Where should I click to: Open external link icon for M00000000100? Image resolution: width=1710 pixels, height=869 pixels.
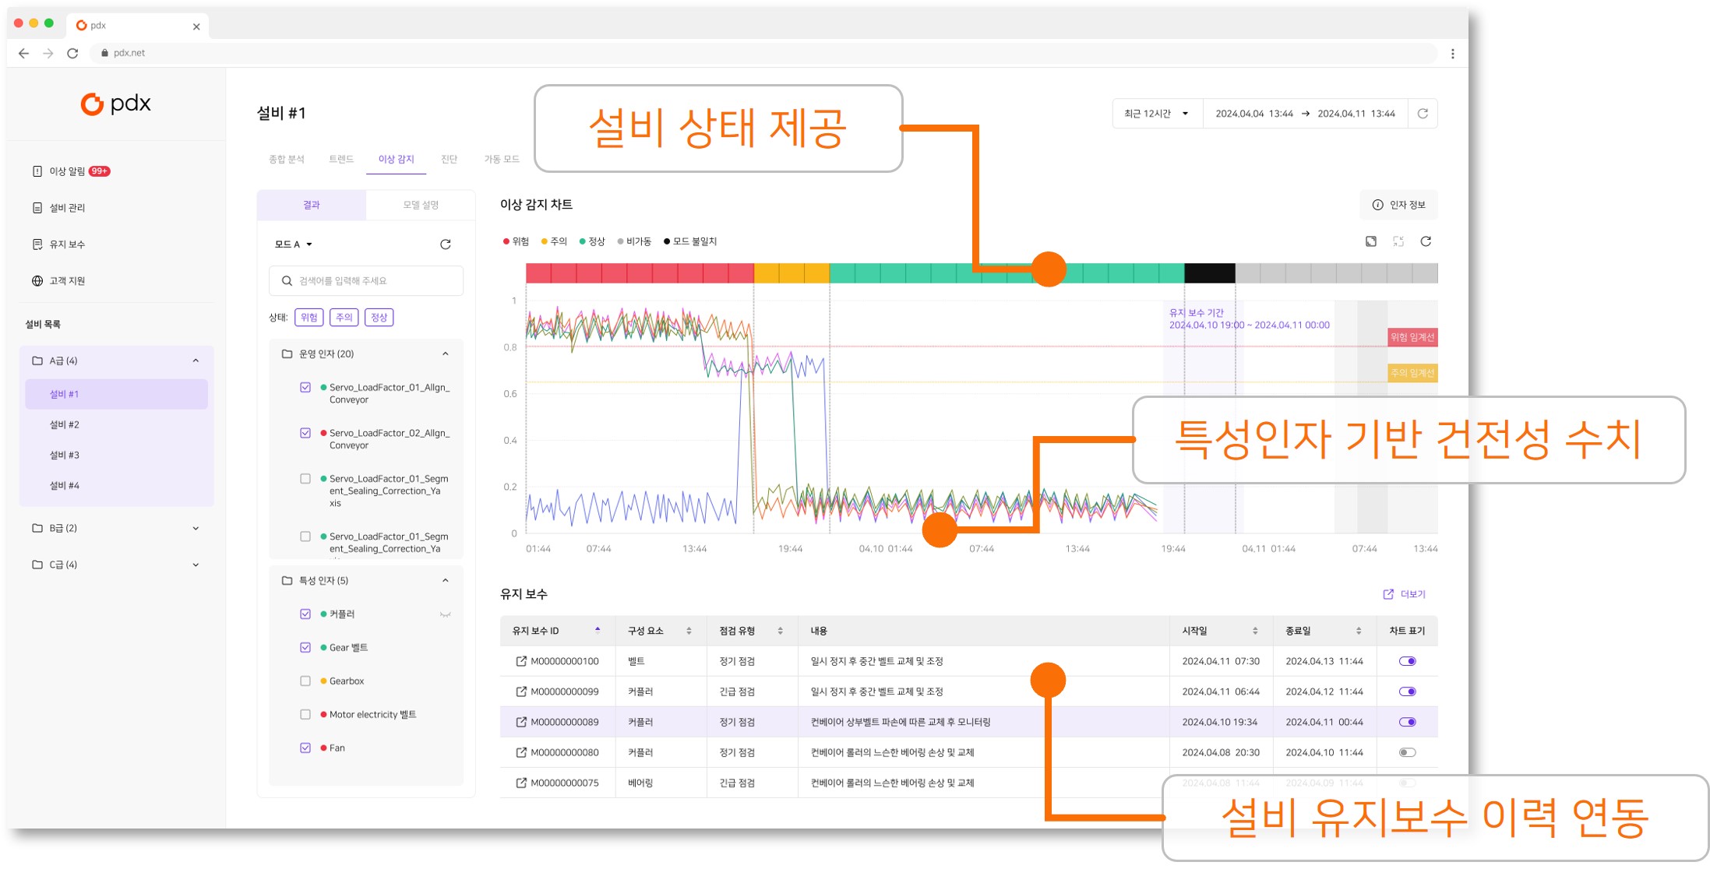[520, 661]
